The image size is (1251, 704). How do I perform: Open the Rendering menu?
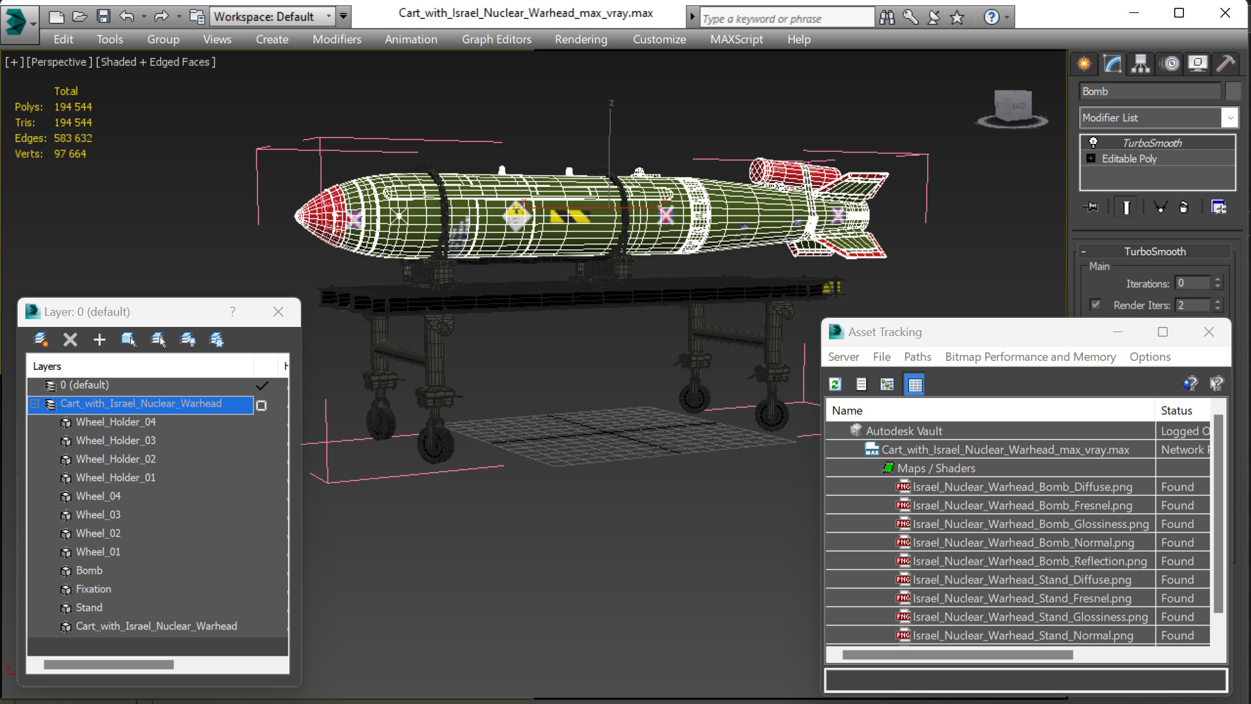click(x=581, y=39)
